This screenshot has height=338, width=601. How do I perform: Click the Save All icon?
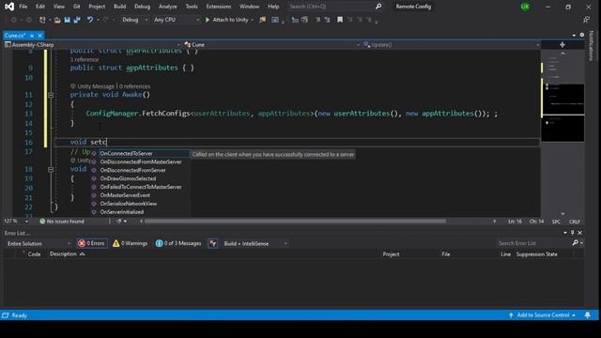(77, 20)
